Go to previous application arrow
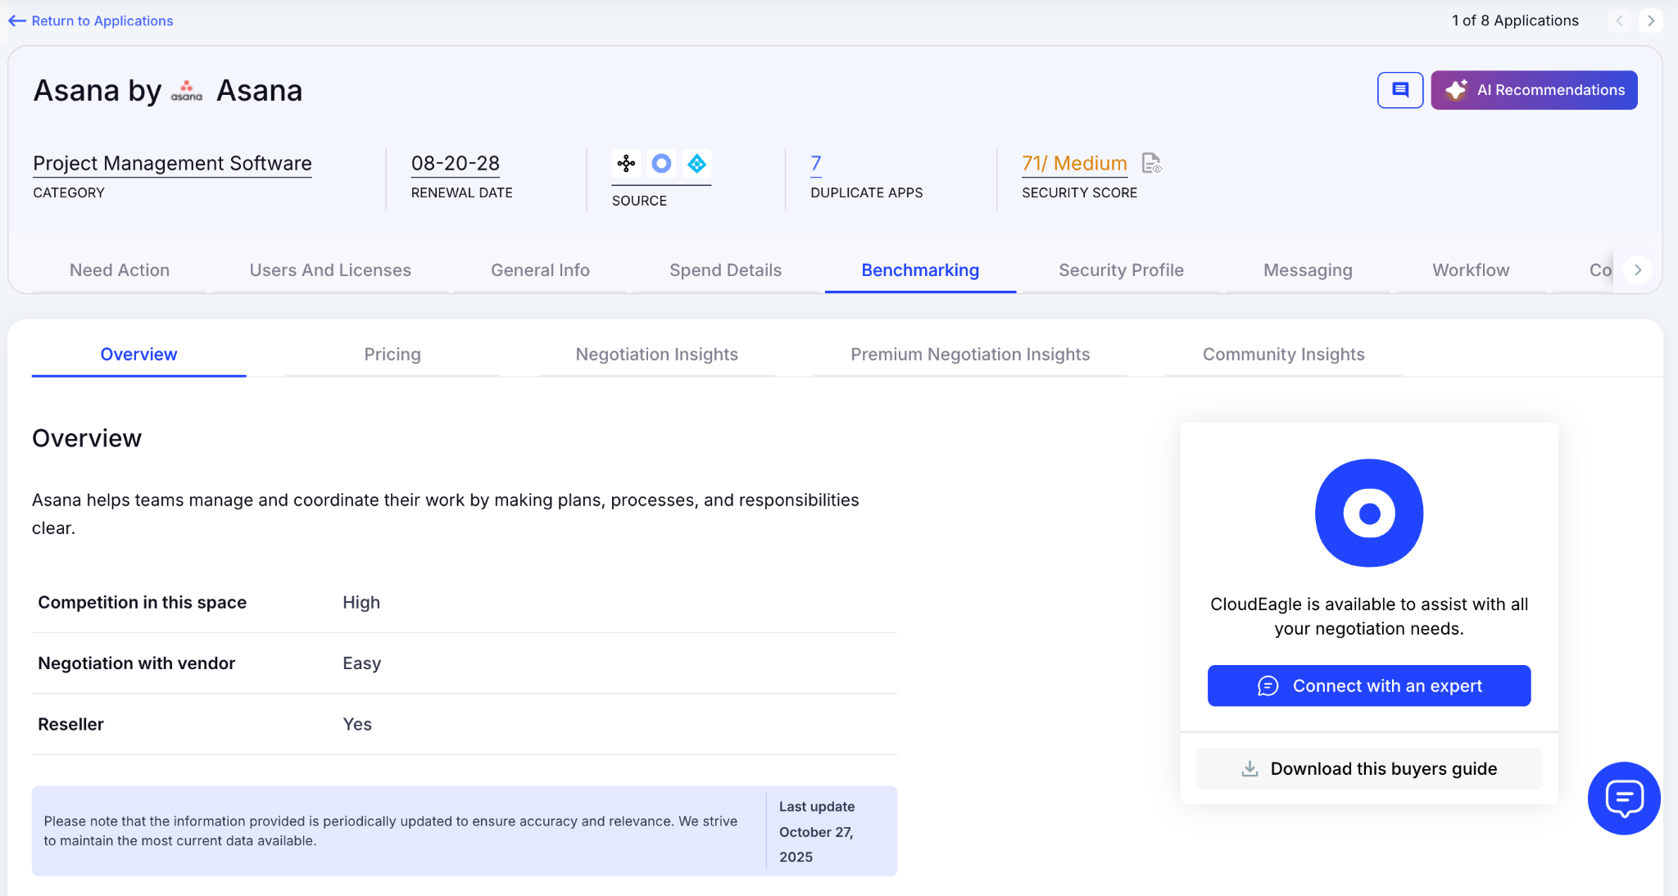 pyautogui.click(x=1619, y=20)
